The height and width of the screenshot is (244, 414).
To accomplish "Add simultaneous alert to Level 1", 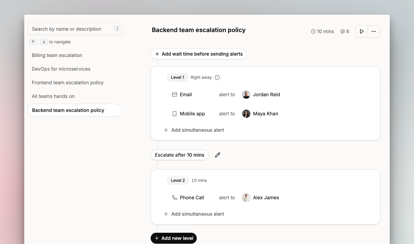I will point(194,130).
